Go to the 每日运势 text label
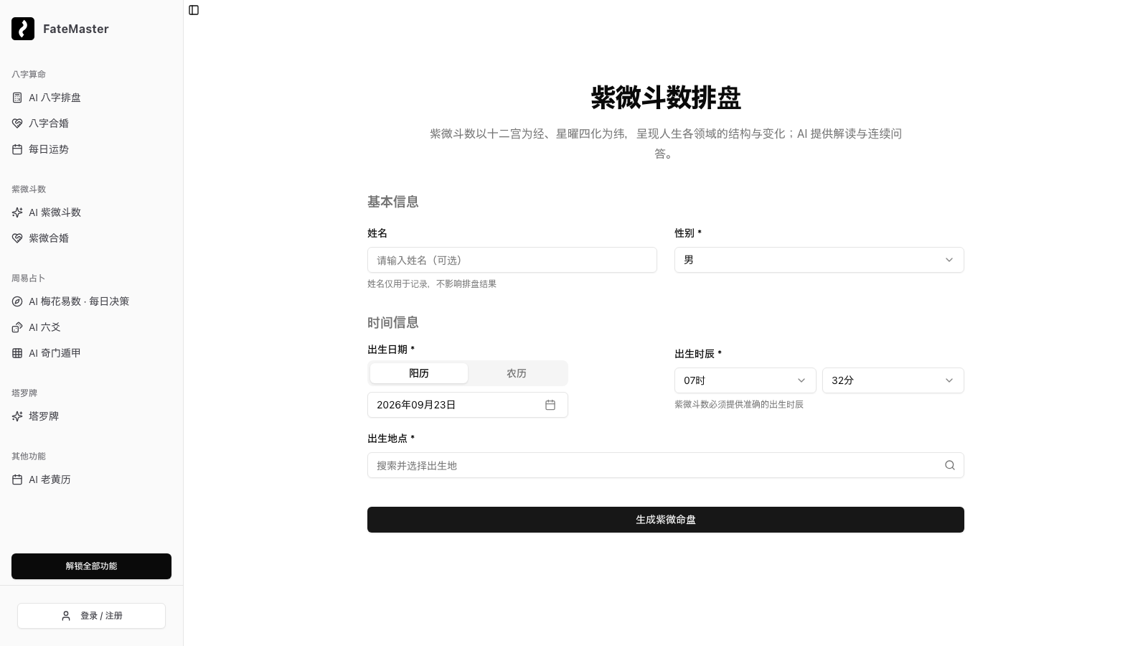Image resolution: width=1148 pixels, height=646 pixels. coord(49,149)
